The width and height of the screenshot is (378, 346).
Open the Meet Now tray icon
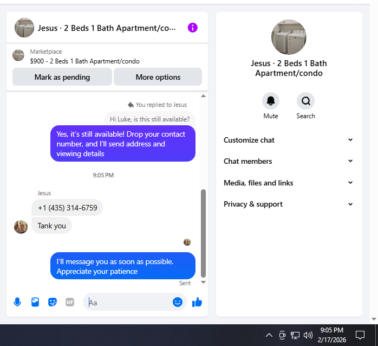click(x=282, y=335)
